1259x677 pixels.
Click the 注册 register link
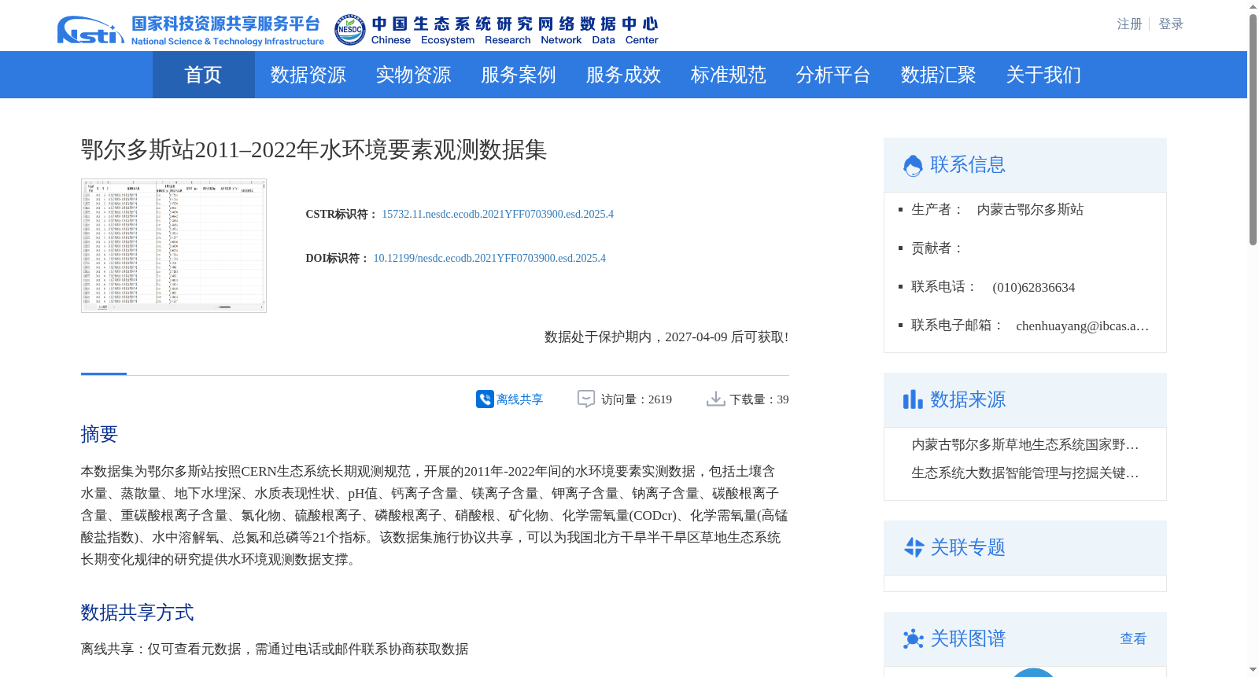pyautogui.click(x=1129, y=24)
